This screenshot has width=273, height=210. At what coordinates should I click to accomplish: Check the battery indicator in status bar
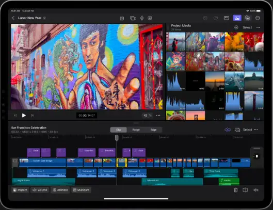point(259,11)
